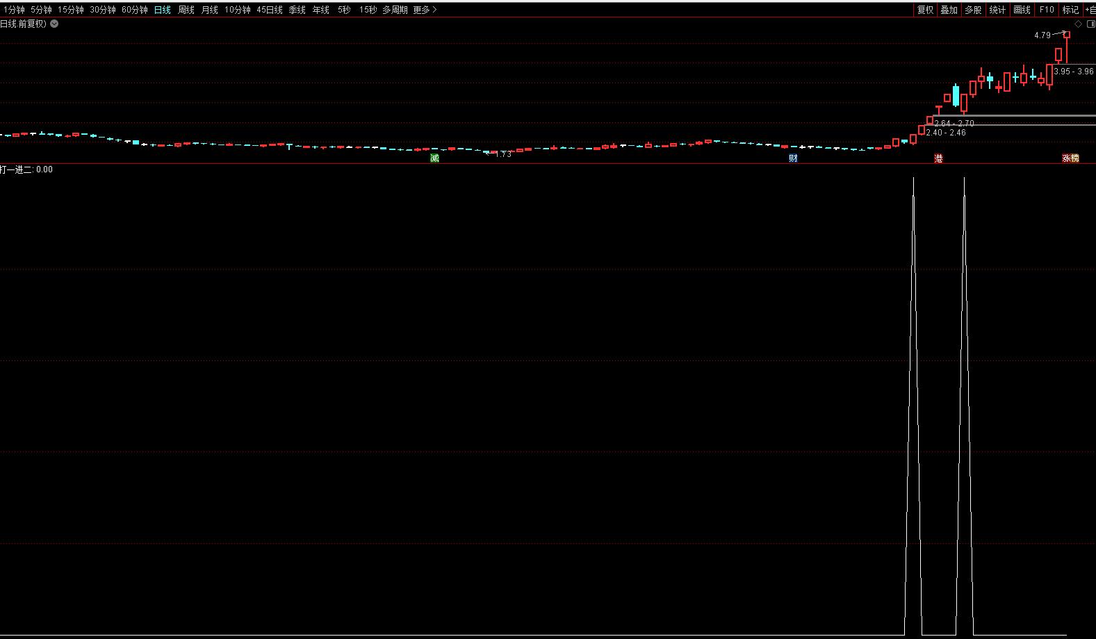Click the 涨榜 marker icon
The width and height of the screenshot is (1096, 639).
[x=1070, y=158]
